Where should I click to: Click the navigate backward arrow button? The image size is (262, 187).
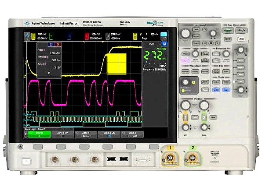click(x=205, y=43)
